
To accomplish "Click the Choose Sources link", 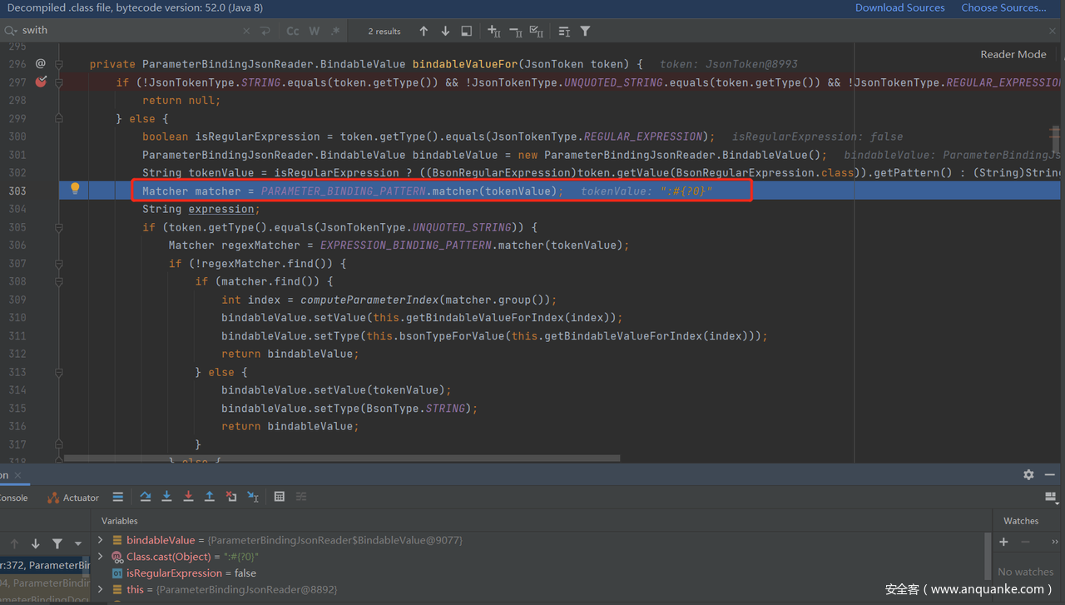I will (x=1003, y=7).
